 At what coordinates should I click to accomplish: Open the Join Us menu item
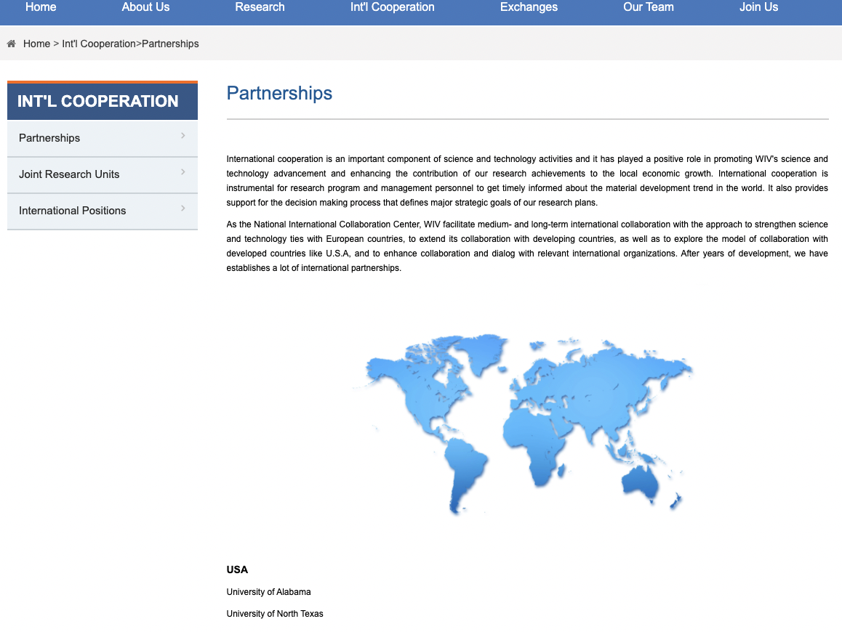[x=758, y=7]
